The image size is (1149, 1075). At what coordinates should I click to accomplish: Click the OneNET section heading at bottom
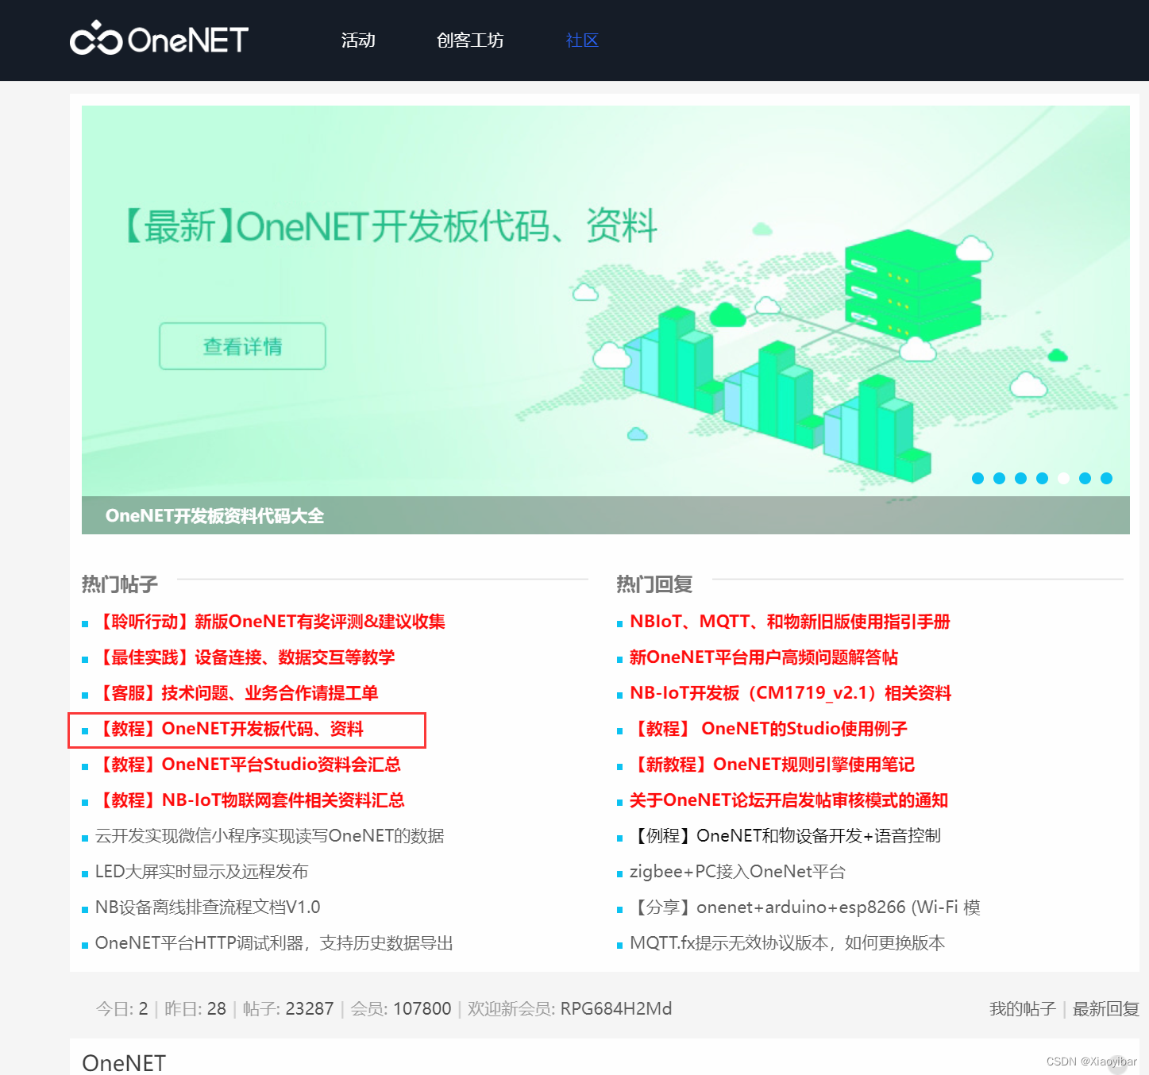pyautogui.click(x=124, y=1062)
